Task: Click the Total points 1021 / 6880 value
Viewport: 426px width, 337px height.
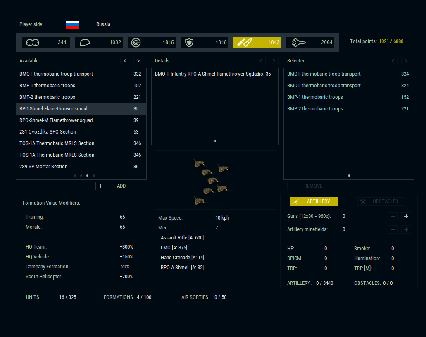Action: (391, 41)
